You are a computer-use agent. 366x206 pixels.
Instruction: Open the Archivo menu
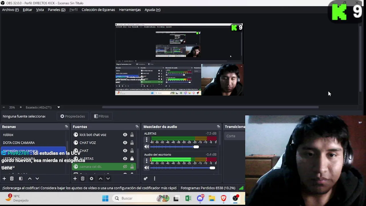[11, 10]
